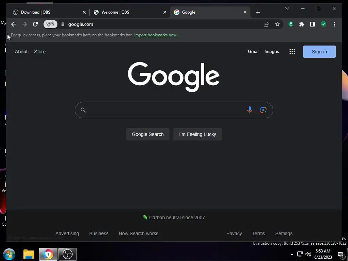This screenshot has height=261, width=348.
Task: Open the Settings footer menu
Action: click(284, 233)
